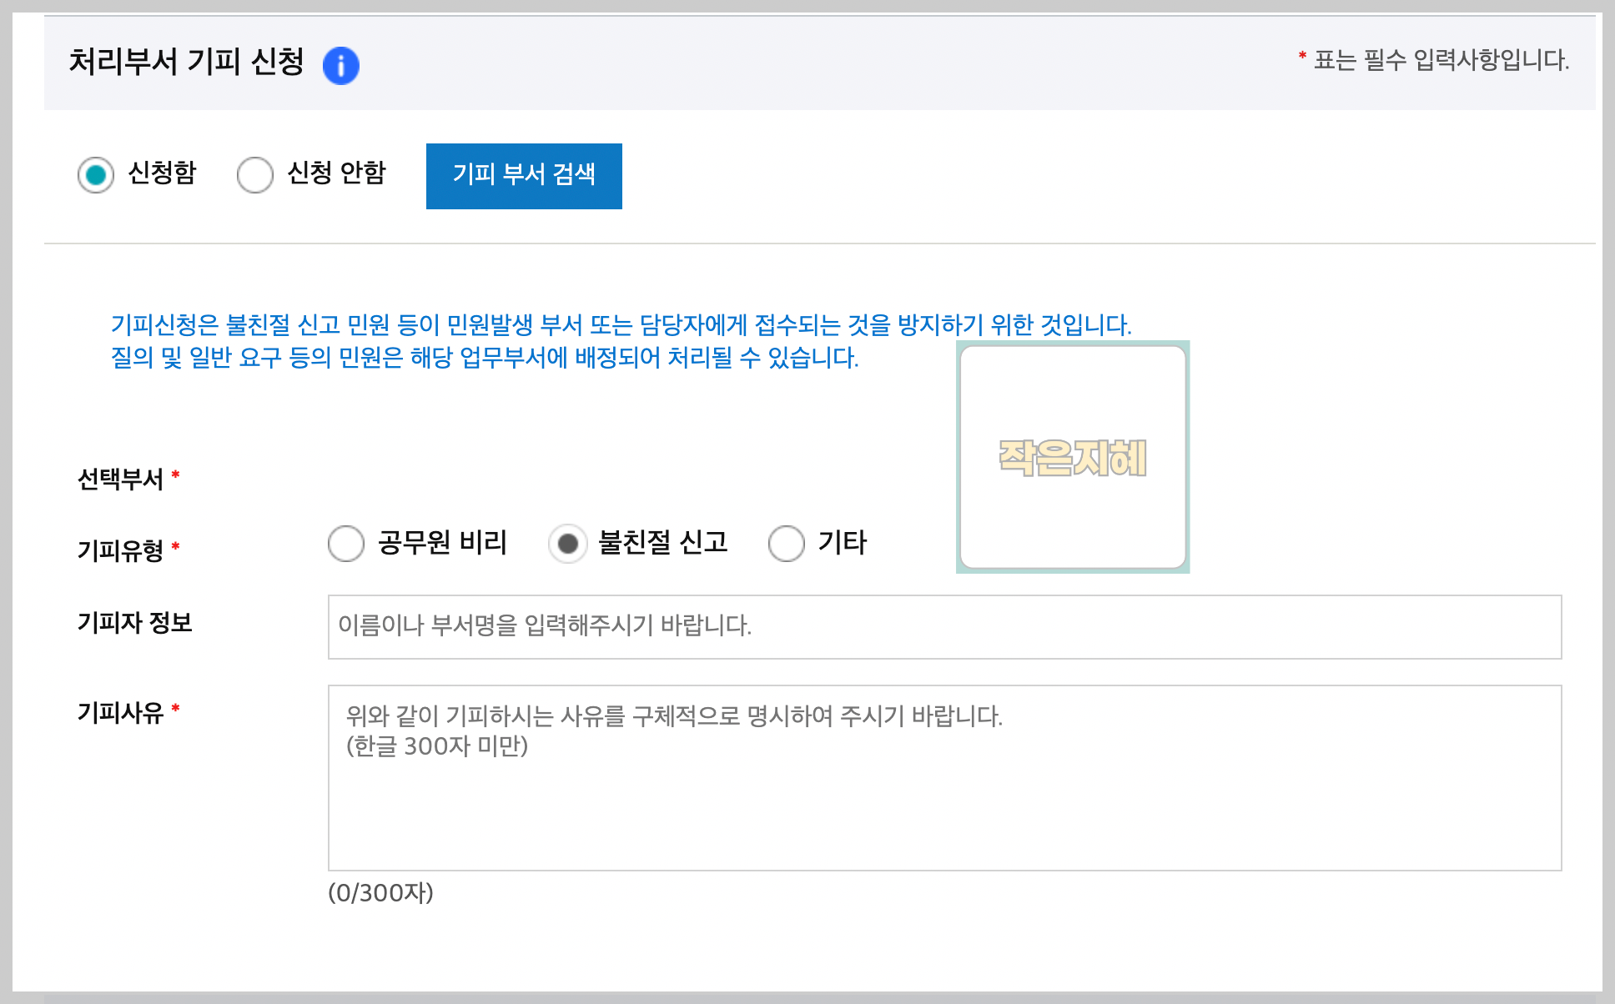
Task: Click the 기피자 정보 field label
Action: pyautogui.click(x=134, y=623)
